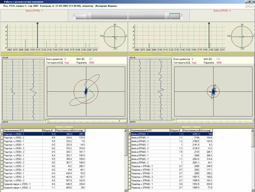Click the row selector of the second left-table row

[2, 138]
